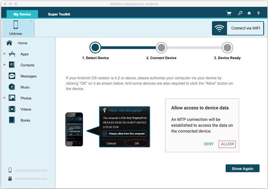Go to home via top-right house icon
The height and width of the screenshot is (189, 268).
click(x=249, y=13)
